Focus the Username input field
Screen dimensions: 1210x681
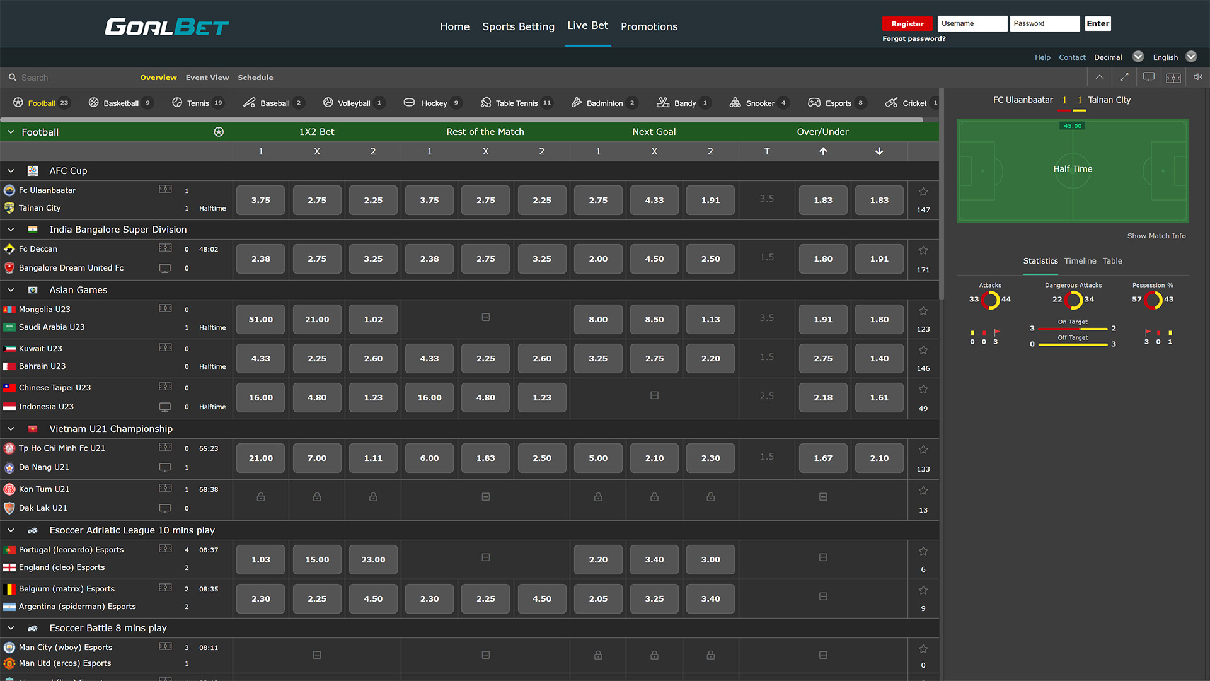972,24
